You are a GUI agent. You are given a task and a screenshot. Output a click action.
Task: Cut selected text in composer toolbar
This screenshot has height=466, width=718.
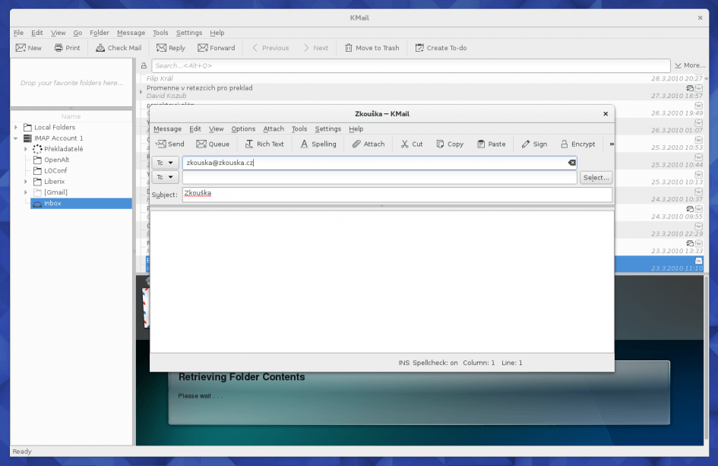tap(412, 144)
